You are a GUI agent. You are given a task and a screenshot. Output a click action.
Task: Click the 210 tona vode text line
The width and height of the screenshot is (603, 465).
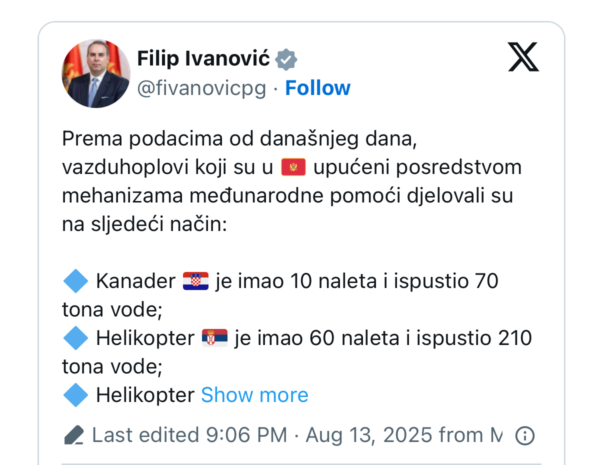tap(297, 352)
